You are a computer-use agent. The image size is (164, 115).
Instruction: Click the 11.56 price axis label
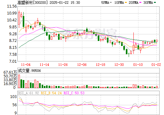12,6
